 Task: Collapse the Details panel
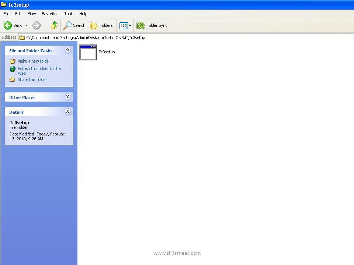pos(67,111)
